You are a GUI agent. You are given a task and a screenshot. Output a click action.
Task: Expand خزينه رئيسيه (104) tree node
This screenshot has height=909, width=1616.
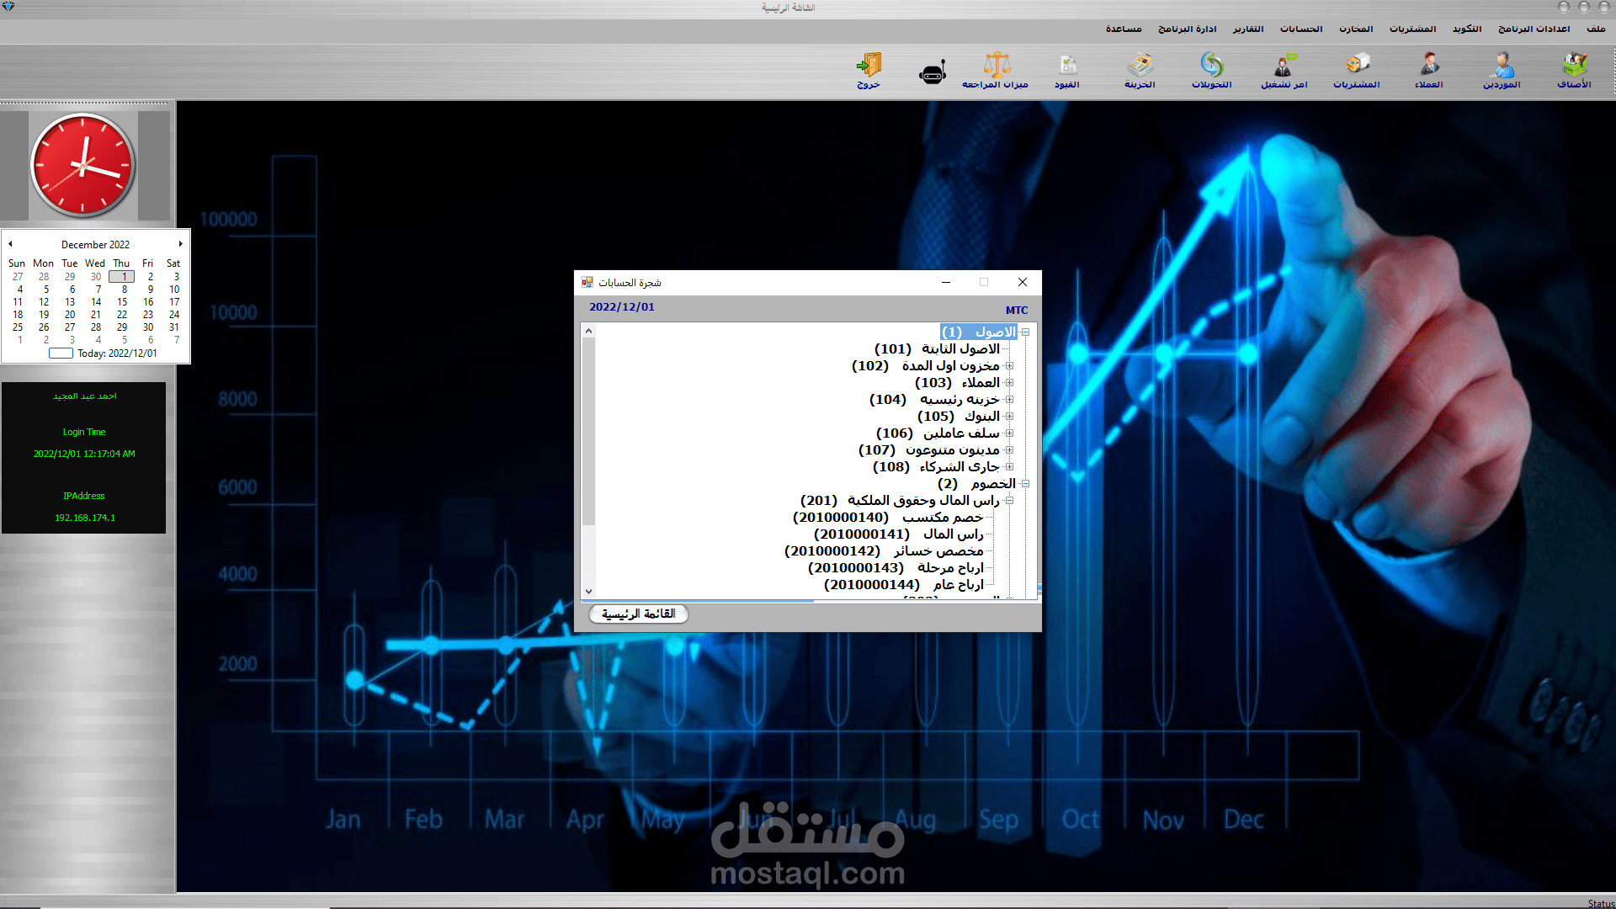click(x=1009, y=400)
